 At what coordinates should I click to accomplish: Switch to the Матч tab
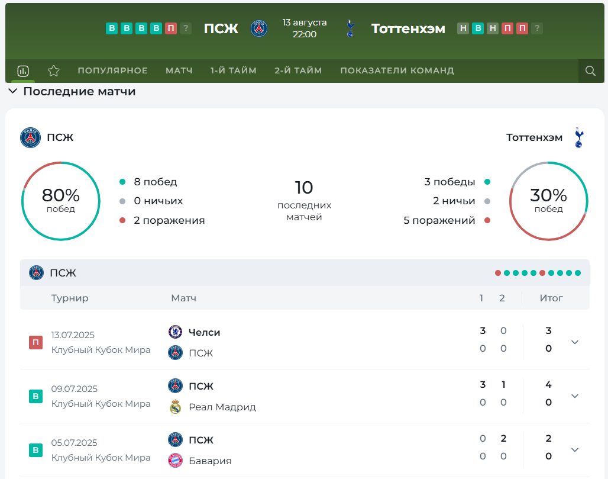point(179,70)
